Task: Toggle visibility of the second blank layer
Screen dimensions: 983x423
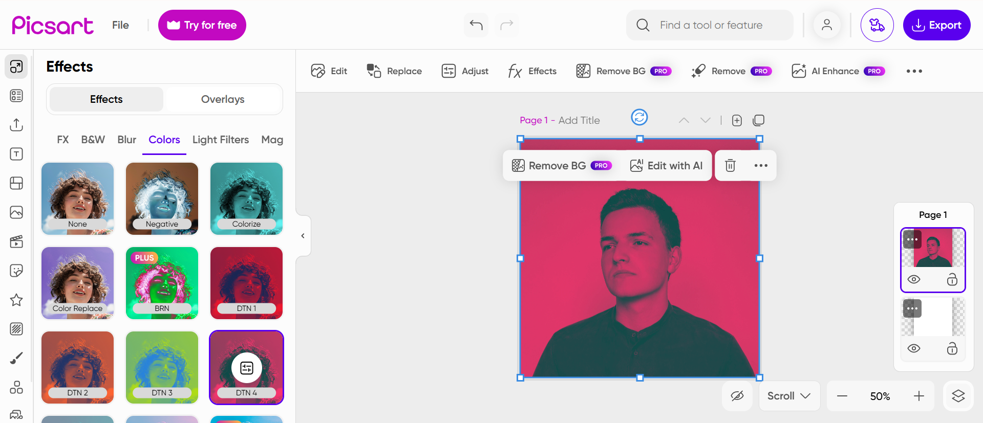Action: [x=914, y=348]
